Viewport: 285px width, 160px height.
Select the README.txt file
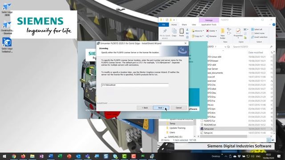[210, 125]
